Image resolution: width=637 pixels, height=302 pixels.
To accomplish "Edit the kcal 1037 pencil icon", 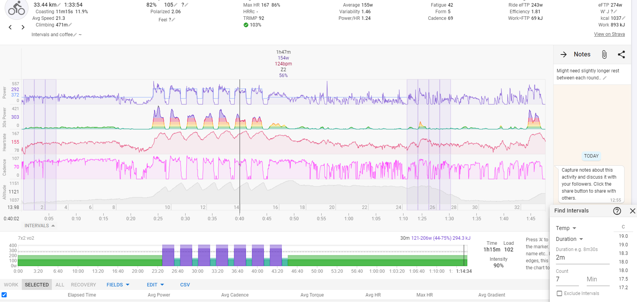I will click(x=624, y=18).
